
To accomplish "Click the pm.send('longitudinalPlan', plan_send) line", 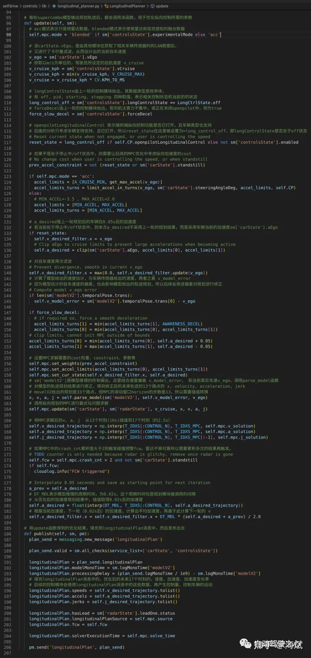I will coord(76,647).
